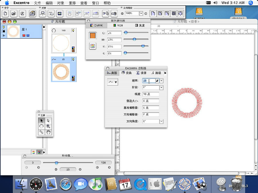The image size is (258, 193).
Task: Toggle lightbulb on the 100 circle object
Action: (x=73, y=30)
